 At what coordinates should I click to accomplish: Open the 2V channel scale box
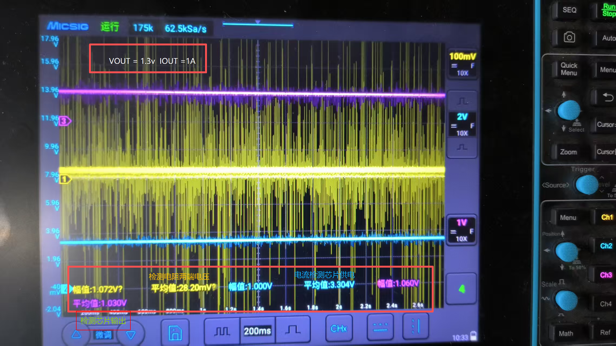click(462, 124)
